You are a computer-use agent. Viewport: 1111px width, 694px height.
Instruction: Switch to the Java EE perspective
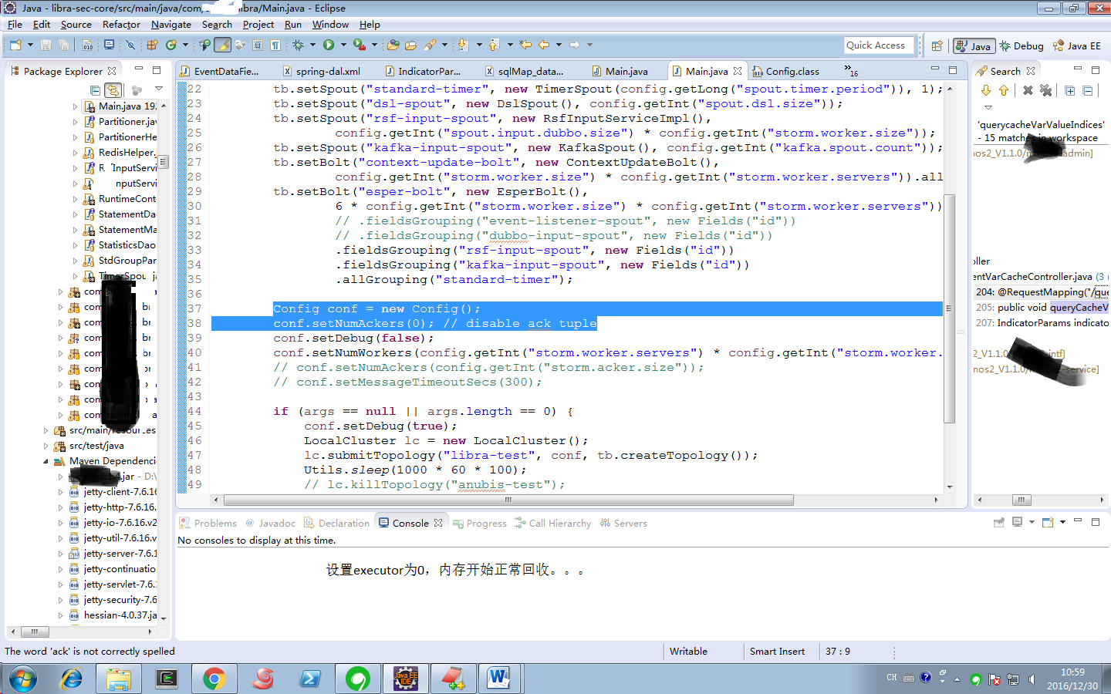[1077, 46]
